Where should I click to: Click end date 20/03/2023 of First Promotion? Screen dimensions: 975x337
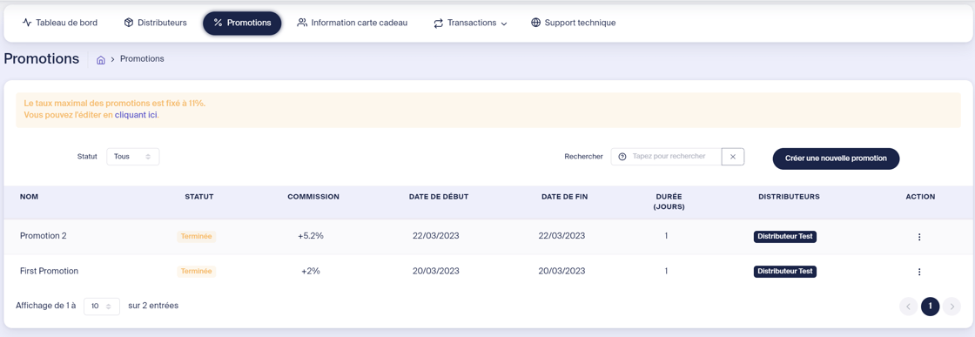pos(561,271)
